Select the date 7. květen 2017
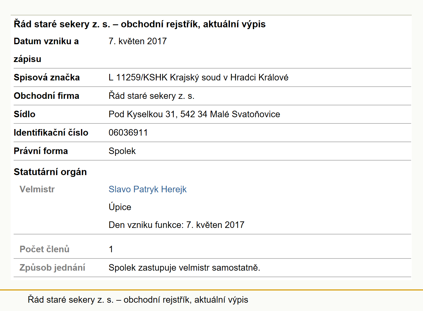 coord(138,41)
